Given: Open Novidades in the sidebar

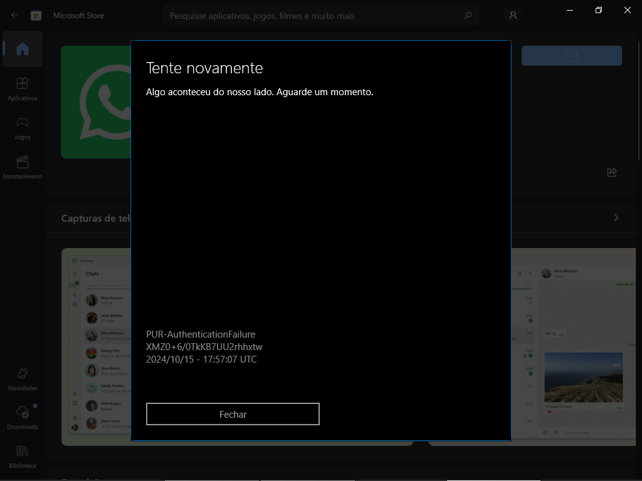Looking at the screenshot, I should click(23, 379).
